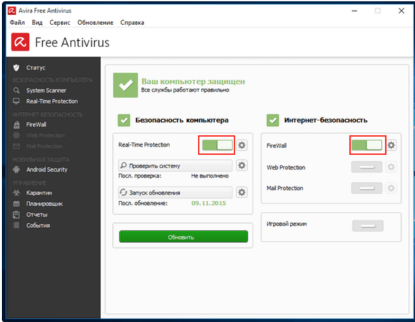This screenshot has width=415, height=322.
Task: Open Планировщик calendar icon
Action: (17, 204)
